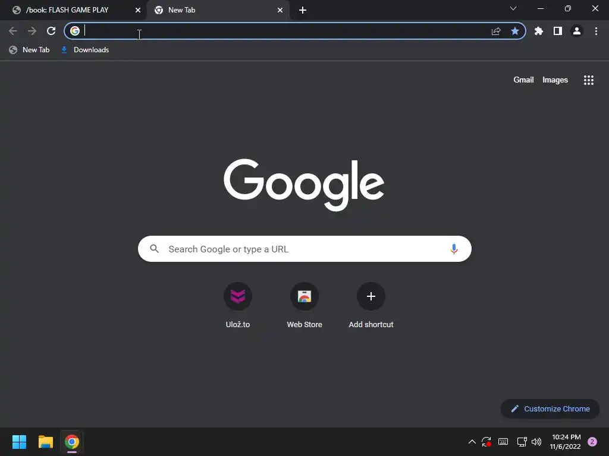The width and height of the screenshot is (609, 456).
Task: Open the volume speaker tray icon
Action: pyautogui.click(x=536, y=442)
